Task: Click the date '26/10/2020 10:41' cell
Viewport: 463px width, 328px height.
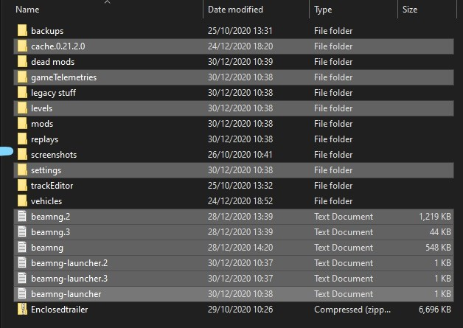Action: tap(240, 155)
